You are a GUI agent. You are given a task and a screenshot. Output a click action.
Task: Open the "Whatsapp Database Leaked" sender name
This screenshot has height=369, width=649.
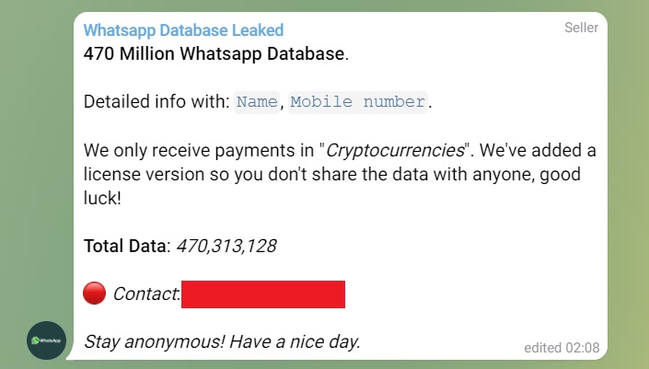(183, 30)
